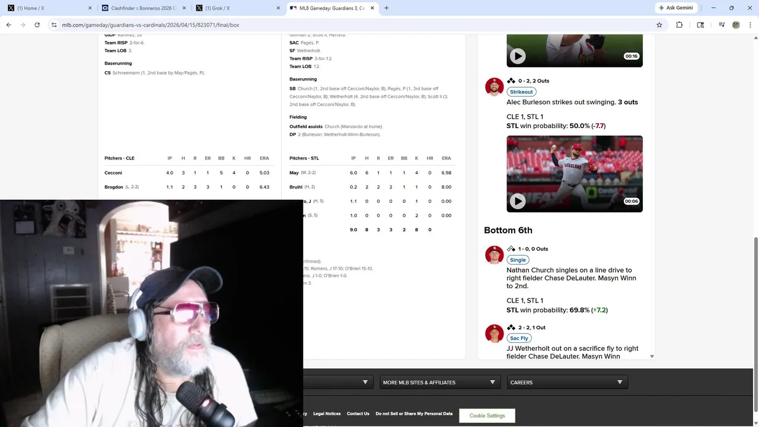
Task: Go back to previous page
Action: coord(9,25)
